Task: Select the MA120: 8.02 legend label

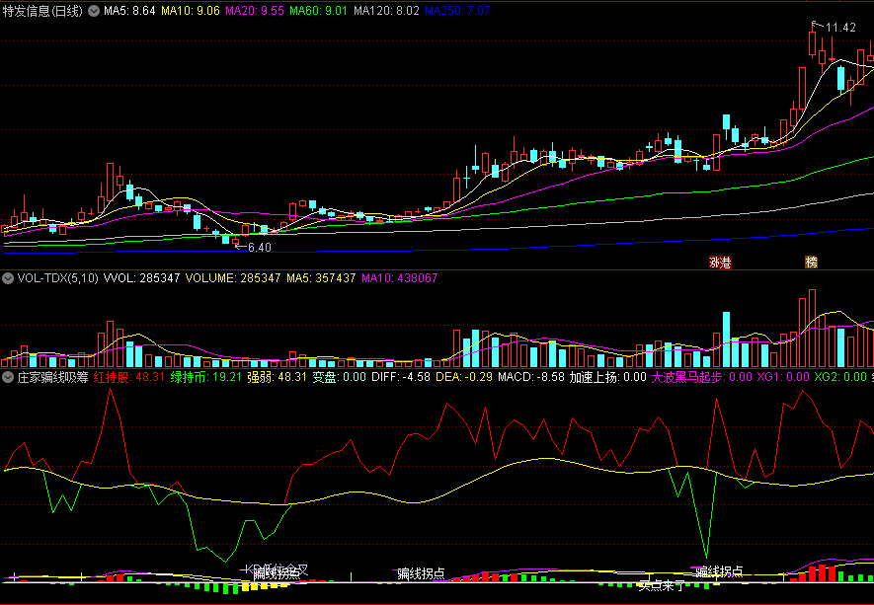Action: pos(386,11)
